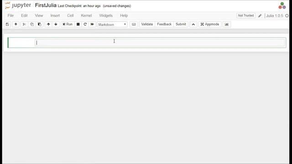Screen dimensions: 292x164
Task: Insert cell below with plus icon
Action: click(x=16, y=24)
